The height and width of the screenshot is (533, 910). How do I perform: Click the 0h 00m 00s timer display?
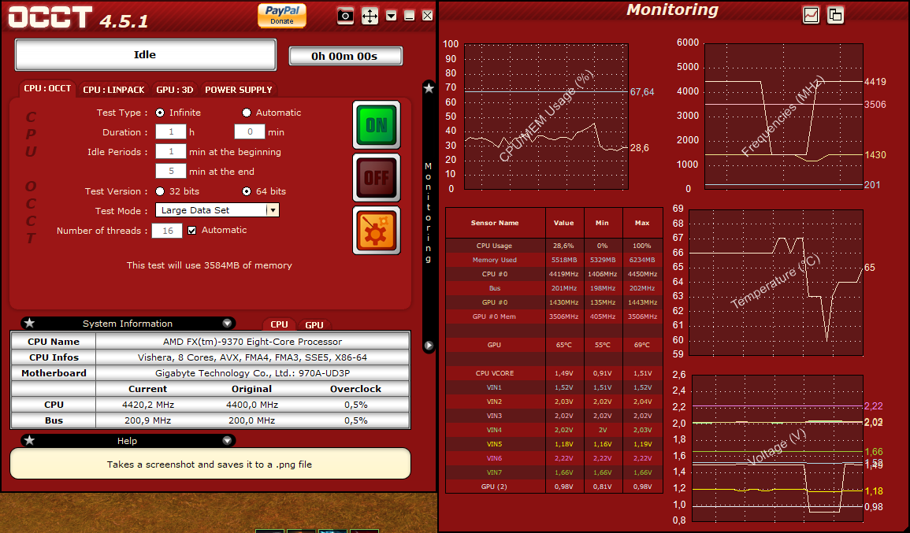click(x=345, y=56)
